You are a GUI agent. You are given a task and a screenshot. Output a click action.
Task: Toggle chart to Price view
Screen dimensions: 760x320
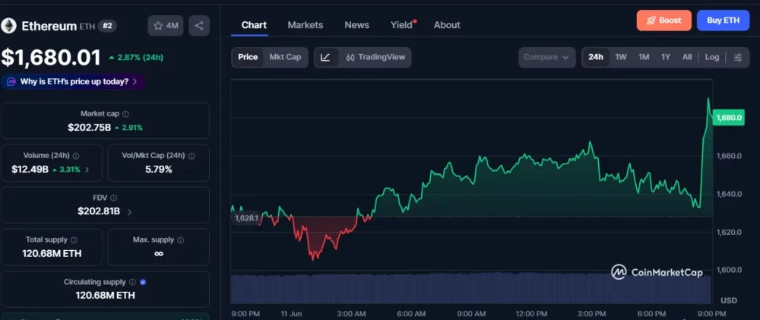tap(248, 57)
